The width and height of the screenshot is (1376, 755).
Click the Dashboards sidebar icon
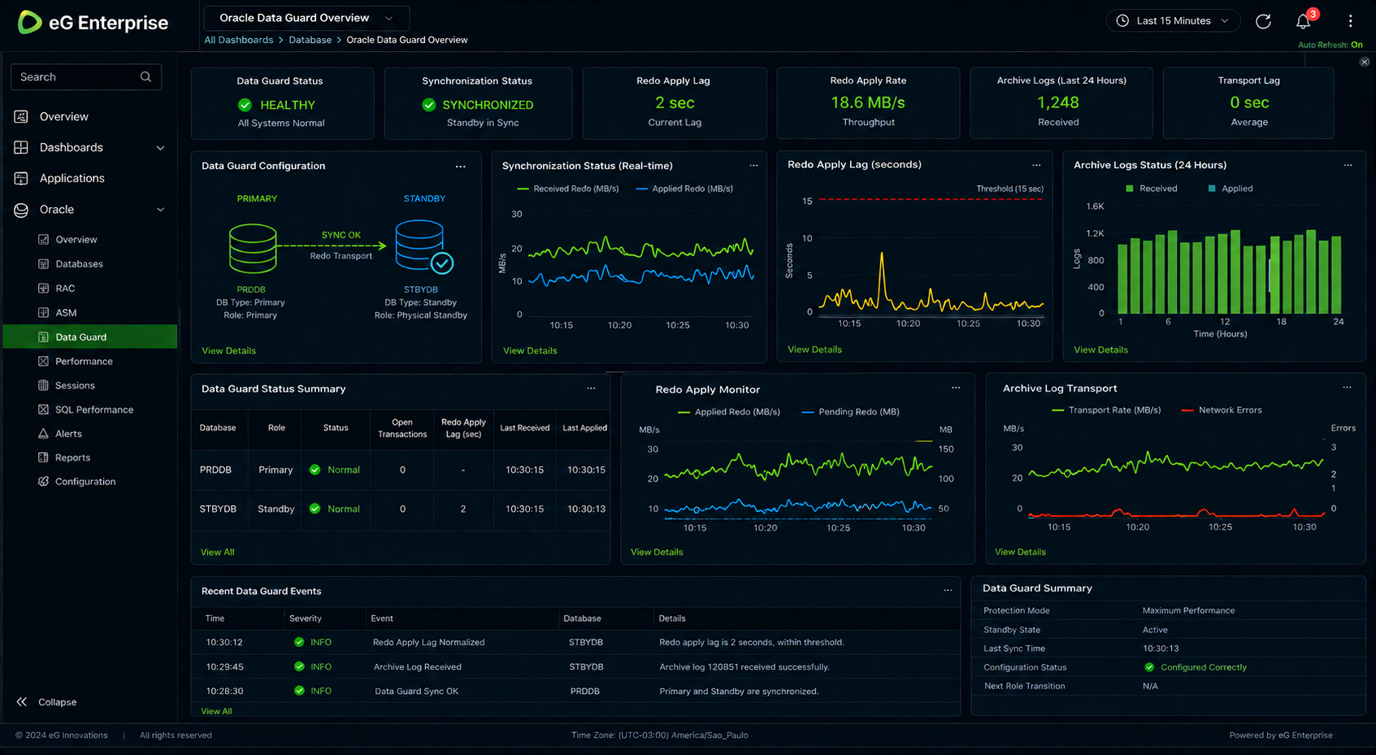(x=21, y=147)
